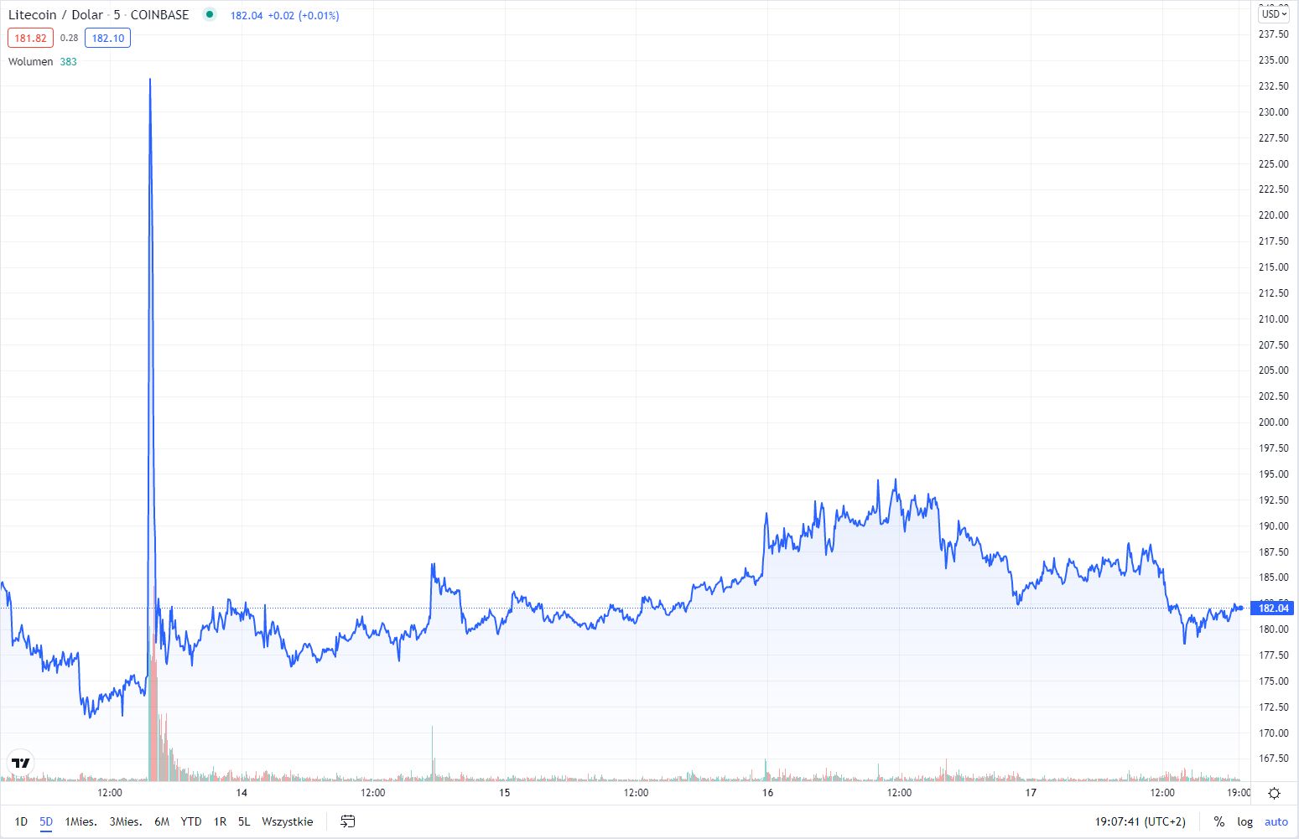Click the Wolumen indicator label
Screen dimensions: 1299x839
click(30, 61)
